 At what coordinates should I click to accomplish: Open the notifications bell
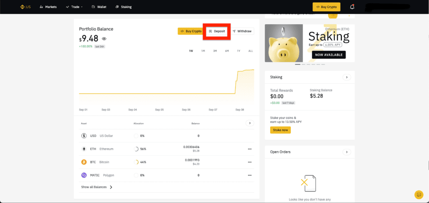click(352, 7)
